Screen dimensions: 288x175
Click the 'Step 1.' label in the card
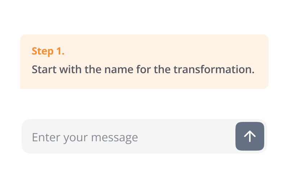48,51
